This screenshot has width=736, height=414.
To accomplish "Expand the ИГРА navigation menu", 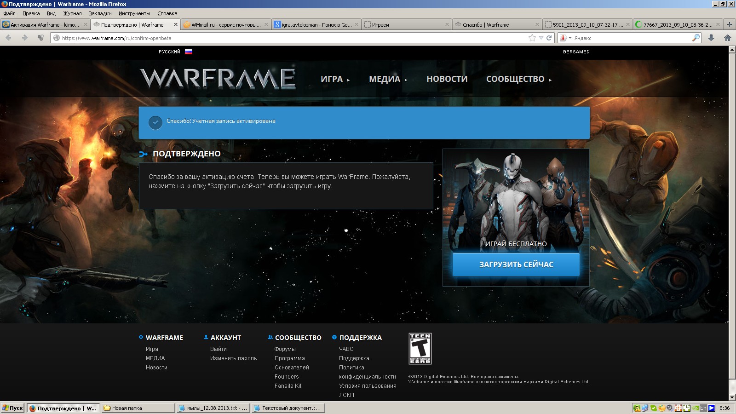I will coord(335,79).
